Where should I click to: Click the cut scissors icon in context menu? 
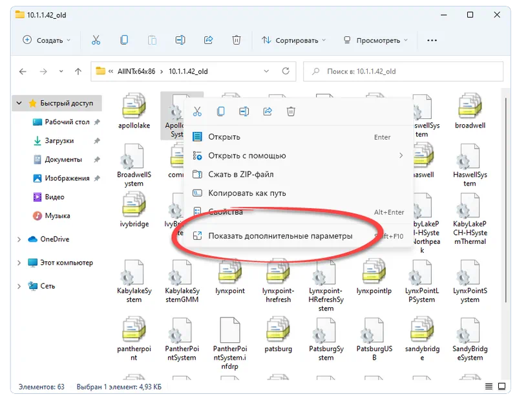[198, 111]
